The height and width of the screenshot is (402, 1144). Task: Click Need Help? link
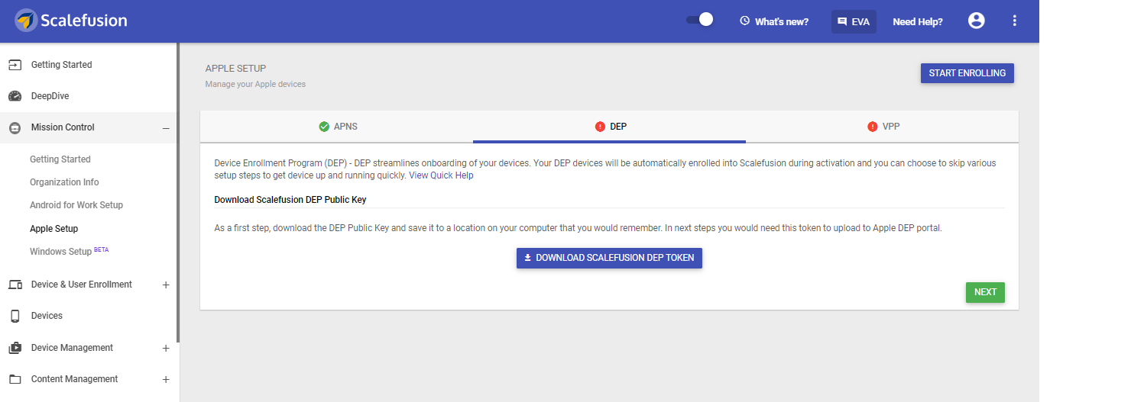click(x=917, y=21)
